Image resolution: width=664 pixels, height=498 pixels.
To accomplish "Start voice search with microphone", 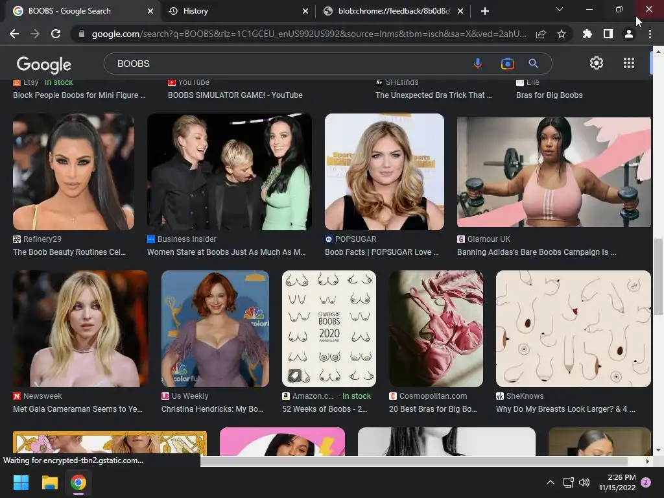I will (478, 64).
